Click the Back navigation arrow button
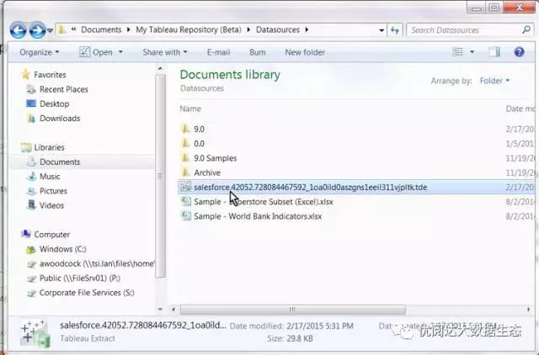539x355 pixels. (x=18, y=30)
